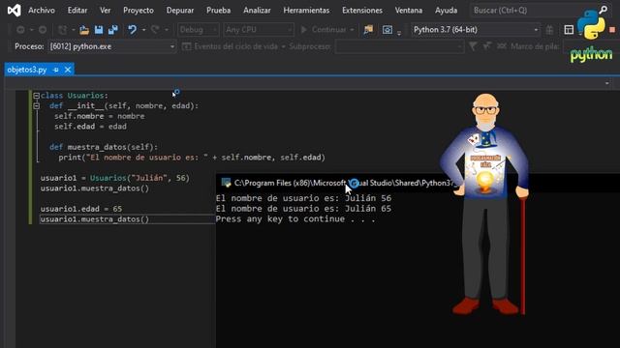
Task: Click the line 'usuario1.edad = 65'
Action: point(81,209)
